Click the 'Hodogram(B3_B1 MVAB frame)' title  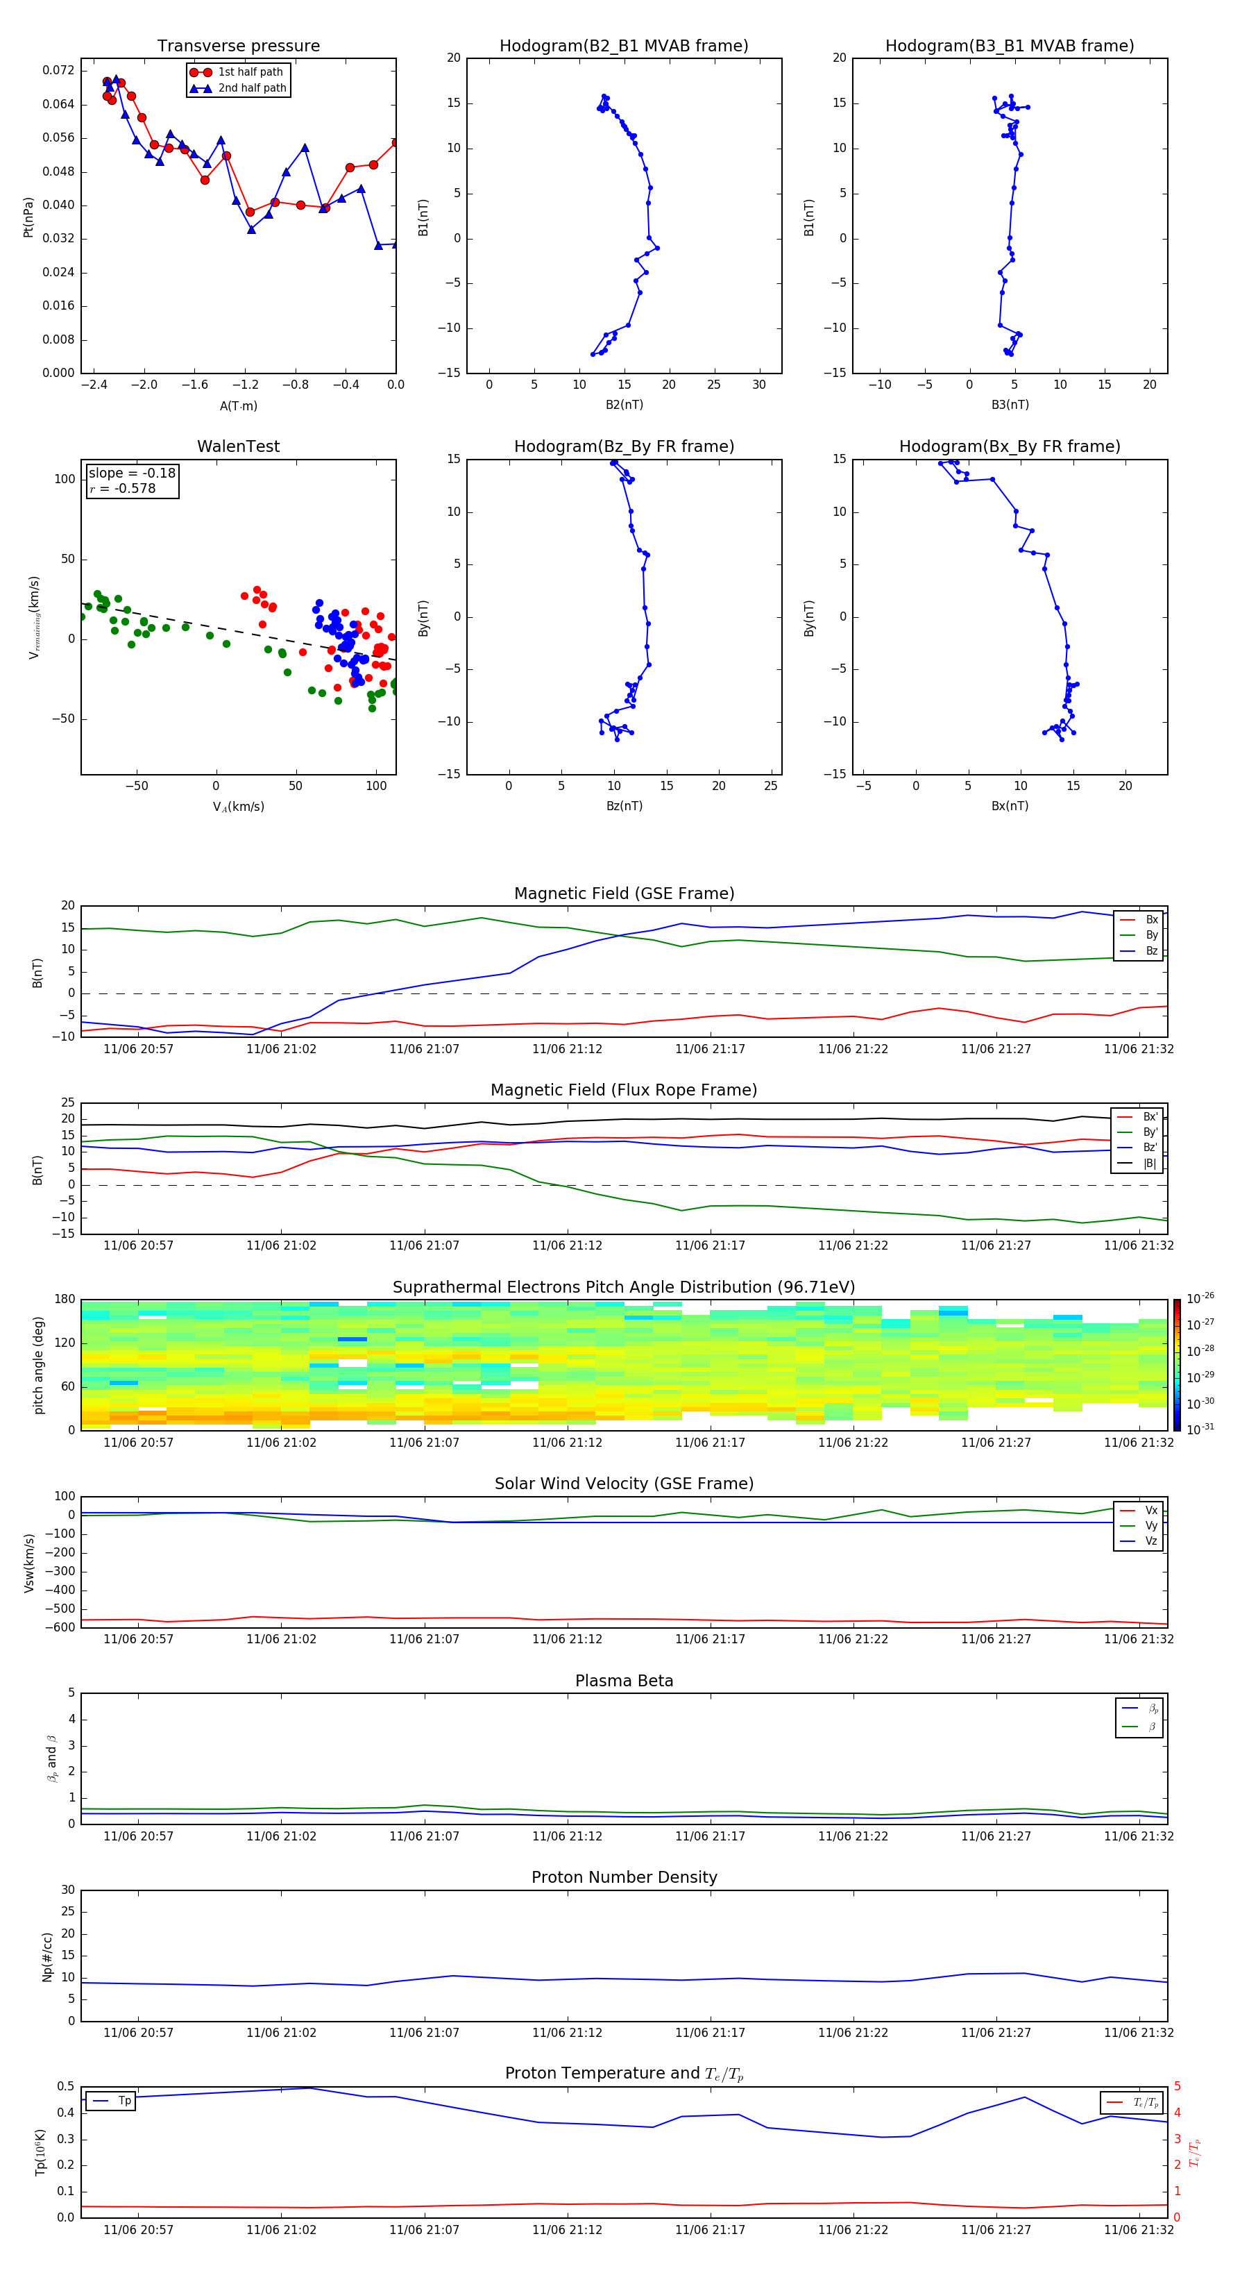click(x=1010, y=47)
